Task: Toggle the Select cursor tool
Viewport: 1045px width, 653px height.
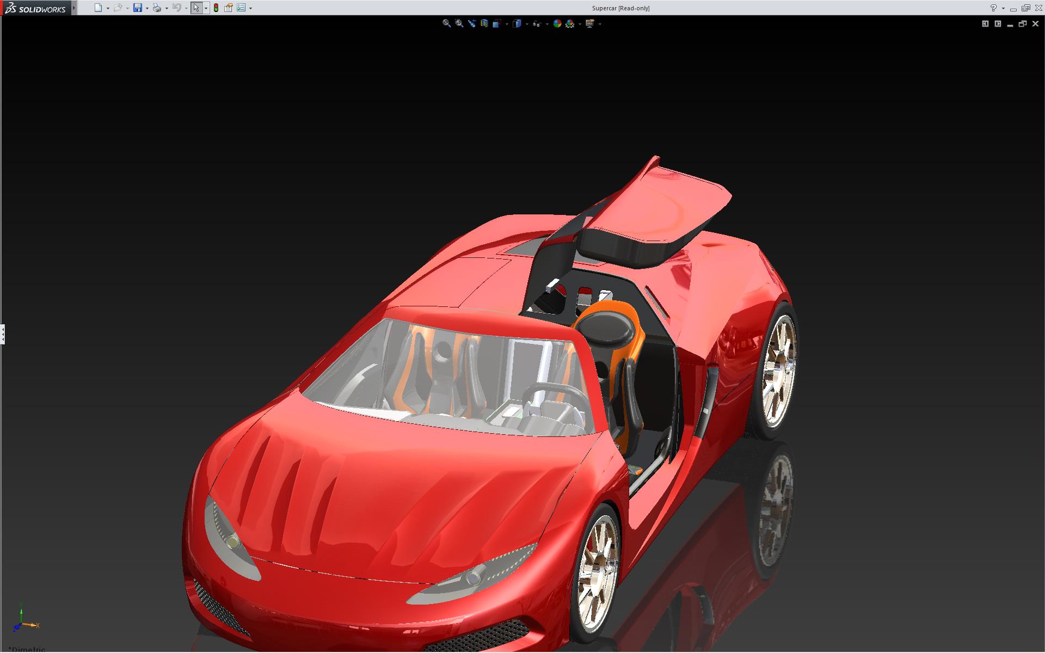Action: [x=196, y=8]
